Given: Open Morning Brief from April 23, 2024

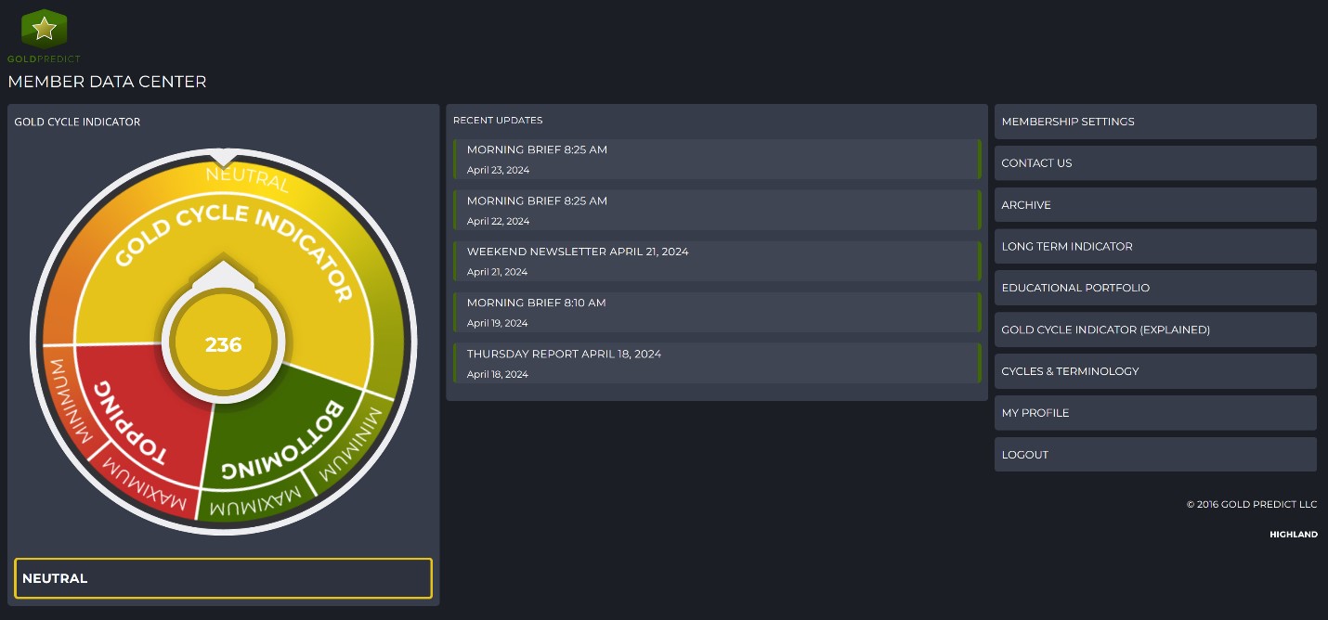Looking at the screenshot, I should click(717, 159).
